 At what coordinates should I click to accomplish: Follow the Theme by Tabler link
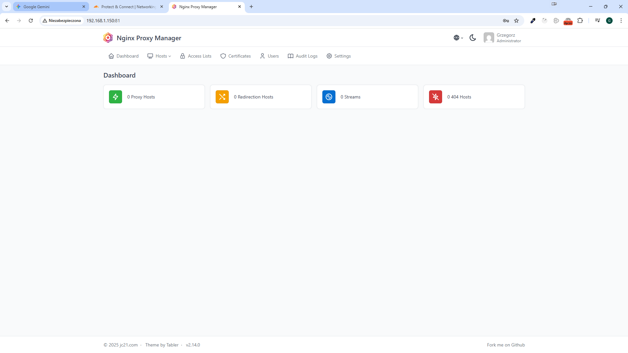pos(162,345)
